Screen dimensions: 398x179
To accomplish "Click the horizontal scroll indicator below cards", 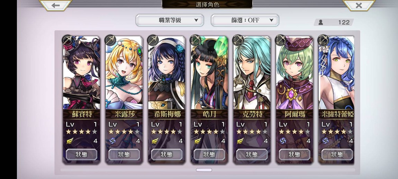I will coord(204,170).
